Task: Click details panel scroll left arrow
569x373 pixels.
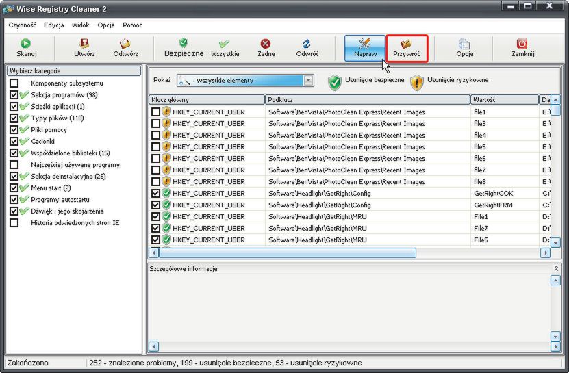Action: pyautogui.click(x=154, y=346)
